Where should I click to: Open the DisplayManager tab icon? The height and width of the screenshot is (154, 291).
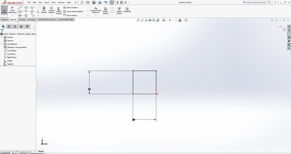coord(27,27)
